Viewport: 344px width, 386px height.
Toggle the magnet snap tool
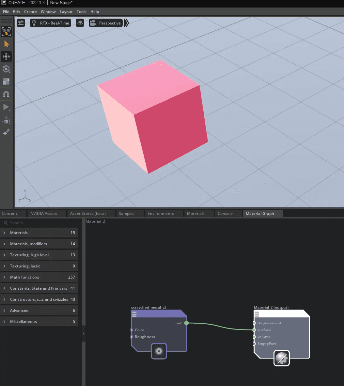click(x=6, y=94)
